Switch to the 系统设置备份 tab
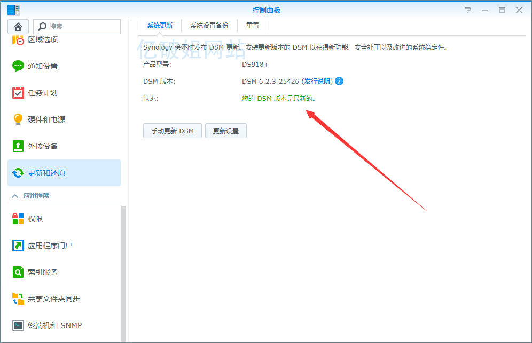The image size is (532, 343). (x=209, y=26)
